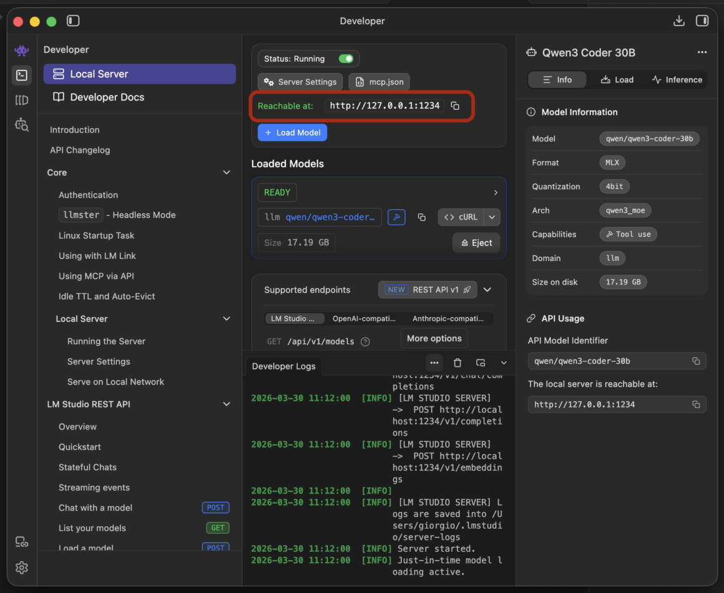Open the Discover model search sidebar icon
This screenshot has height=593, width=724.
coord(22,125)
